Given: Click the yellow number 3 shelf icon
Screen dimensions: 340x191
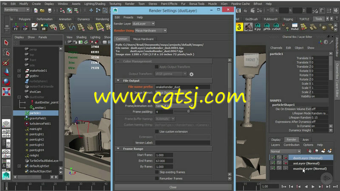Looking at the screenshot, I should (x=239, y=27).
